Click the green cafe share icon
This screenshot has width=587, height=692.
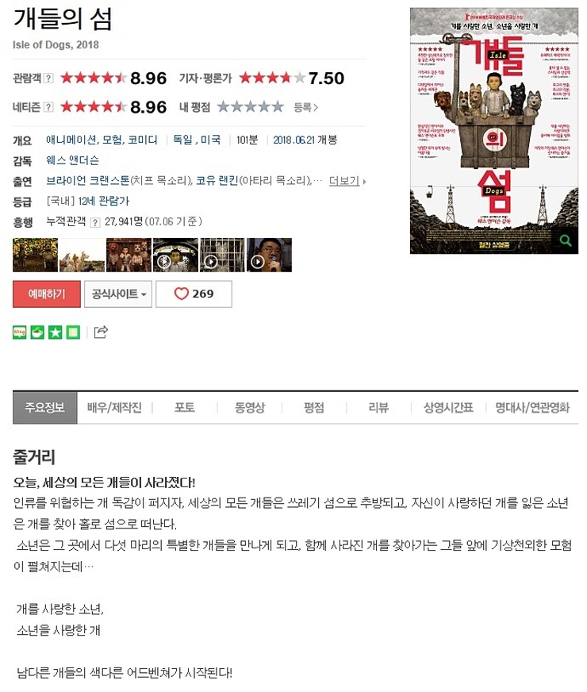click(37, 332)
